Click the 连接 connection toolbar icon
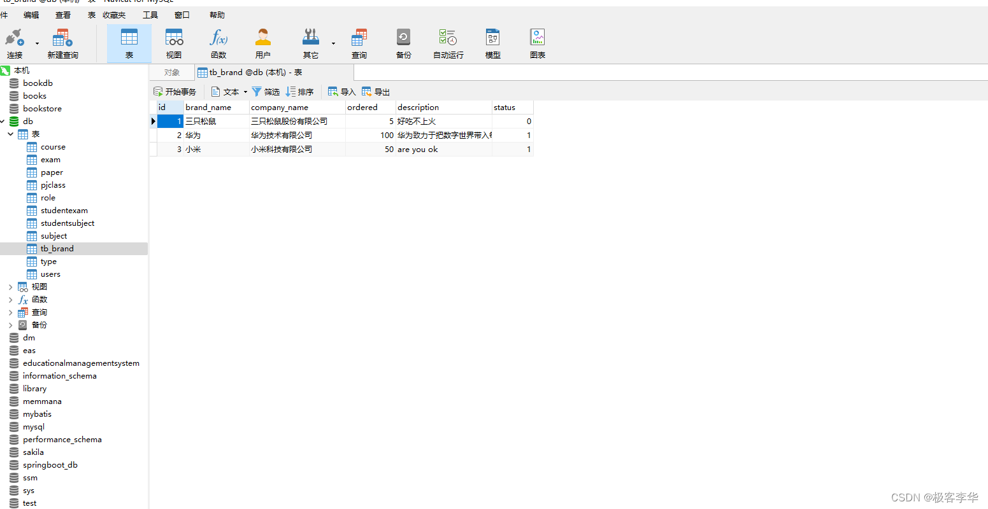 pyautogui.click(x=15, y=43)
